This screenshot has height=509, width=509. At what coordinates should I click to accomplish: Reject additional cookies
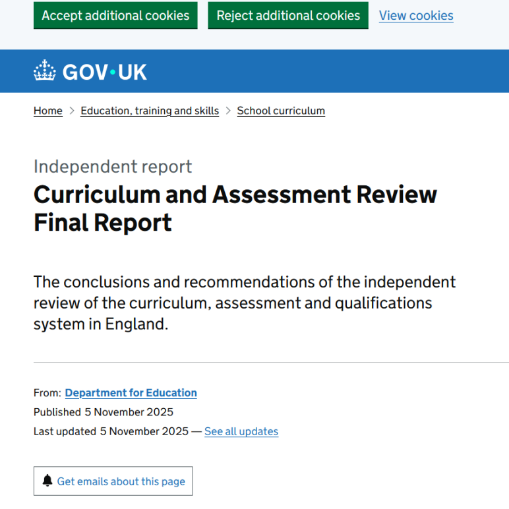tap(288, 15)
